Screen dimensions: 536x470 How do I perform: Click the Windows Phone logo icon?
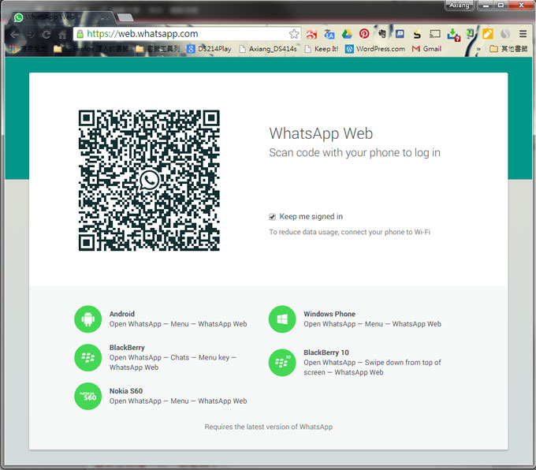(x=282, y=319)
